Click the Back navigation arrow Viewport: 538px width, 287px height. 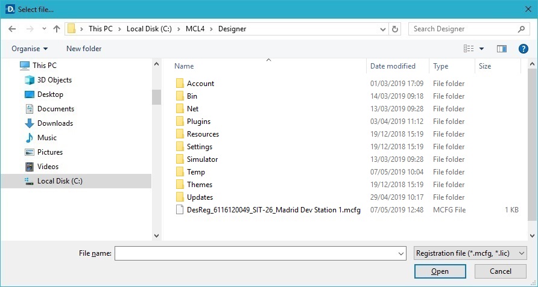coord(12,29)
